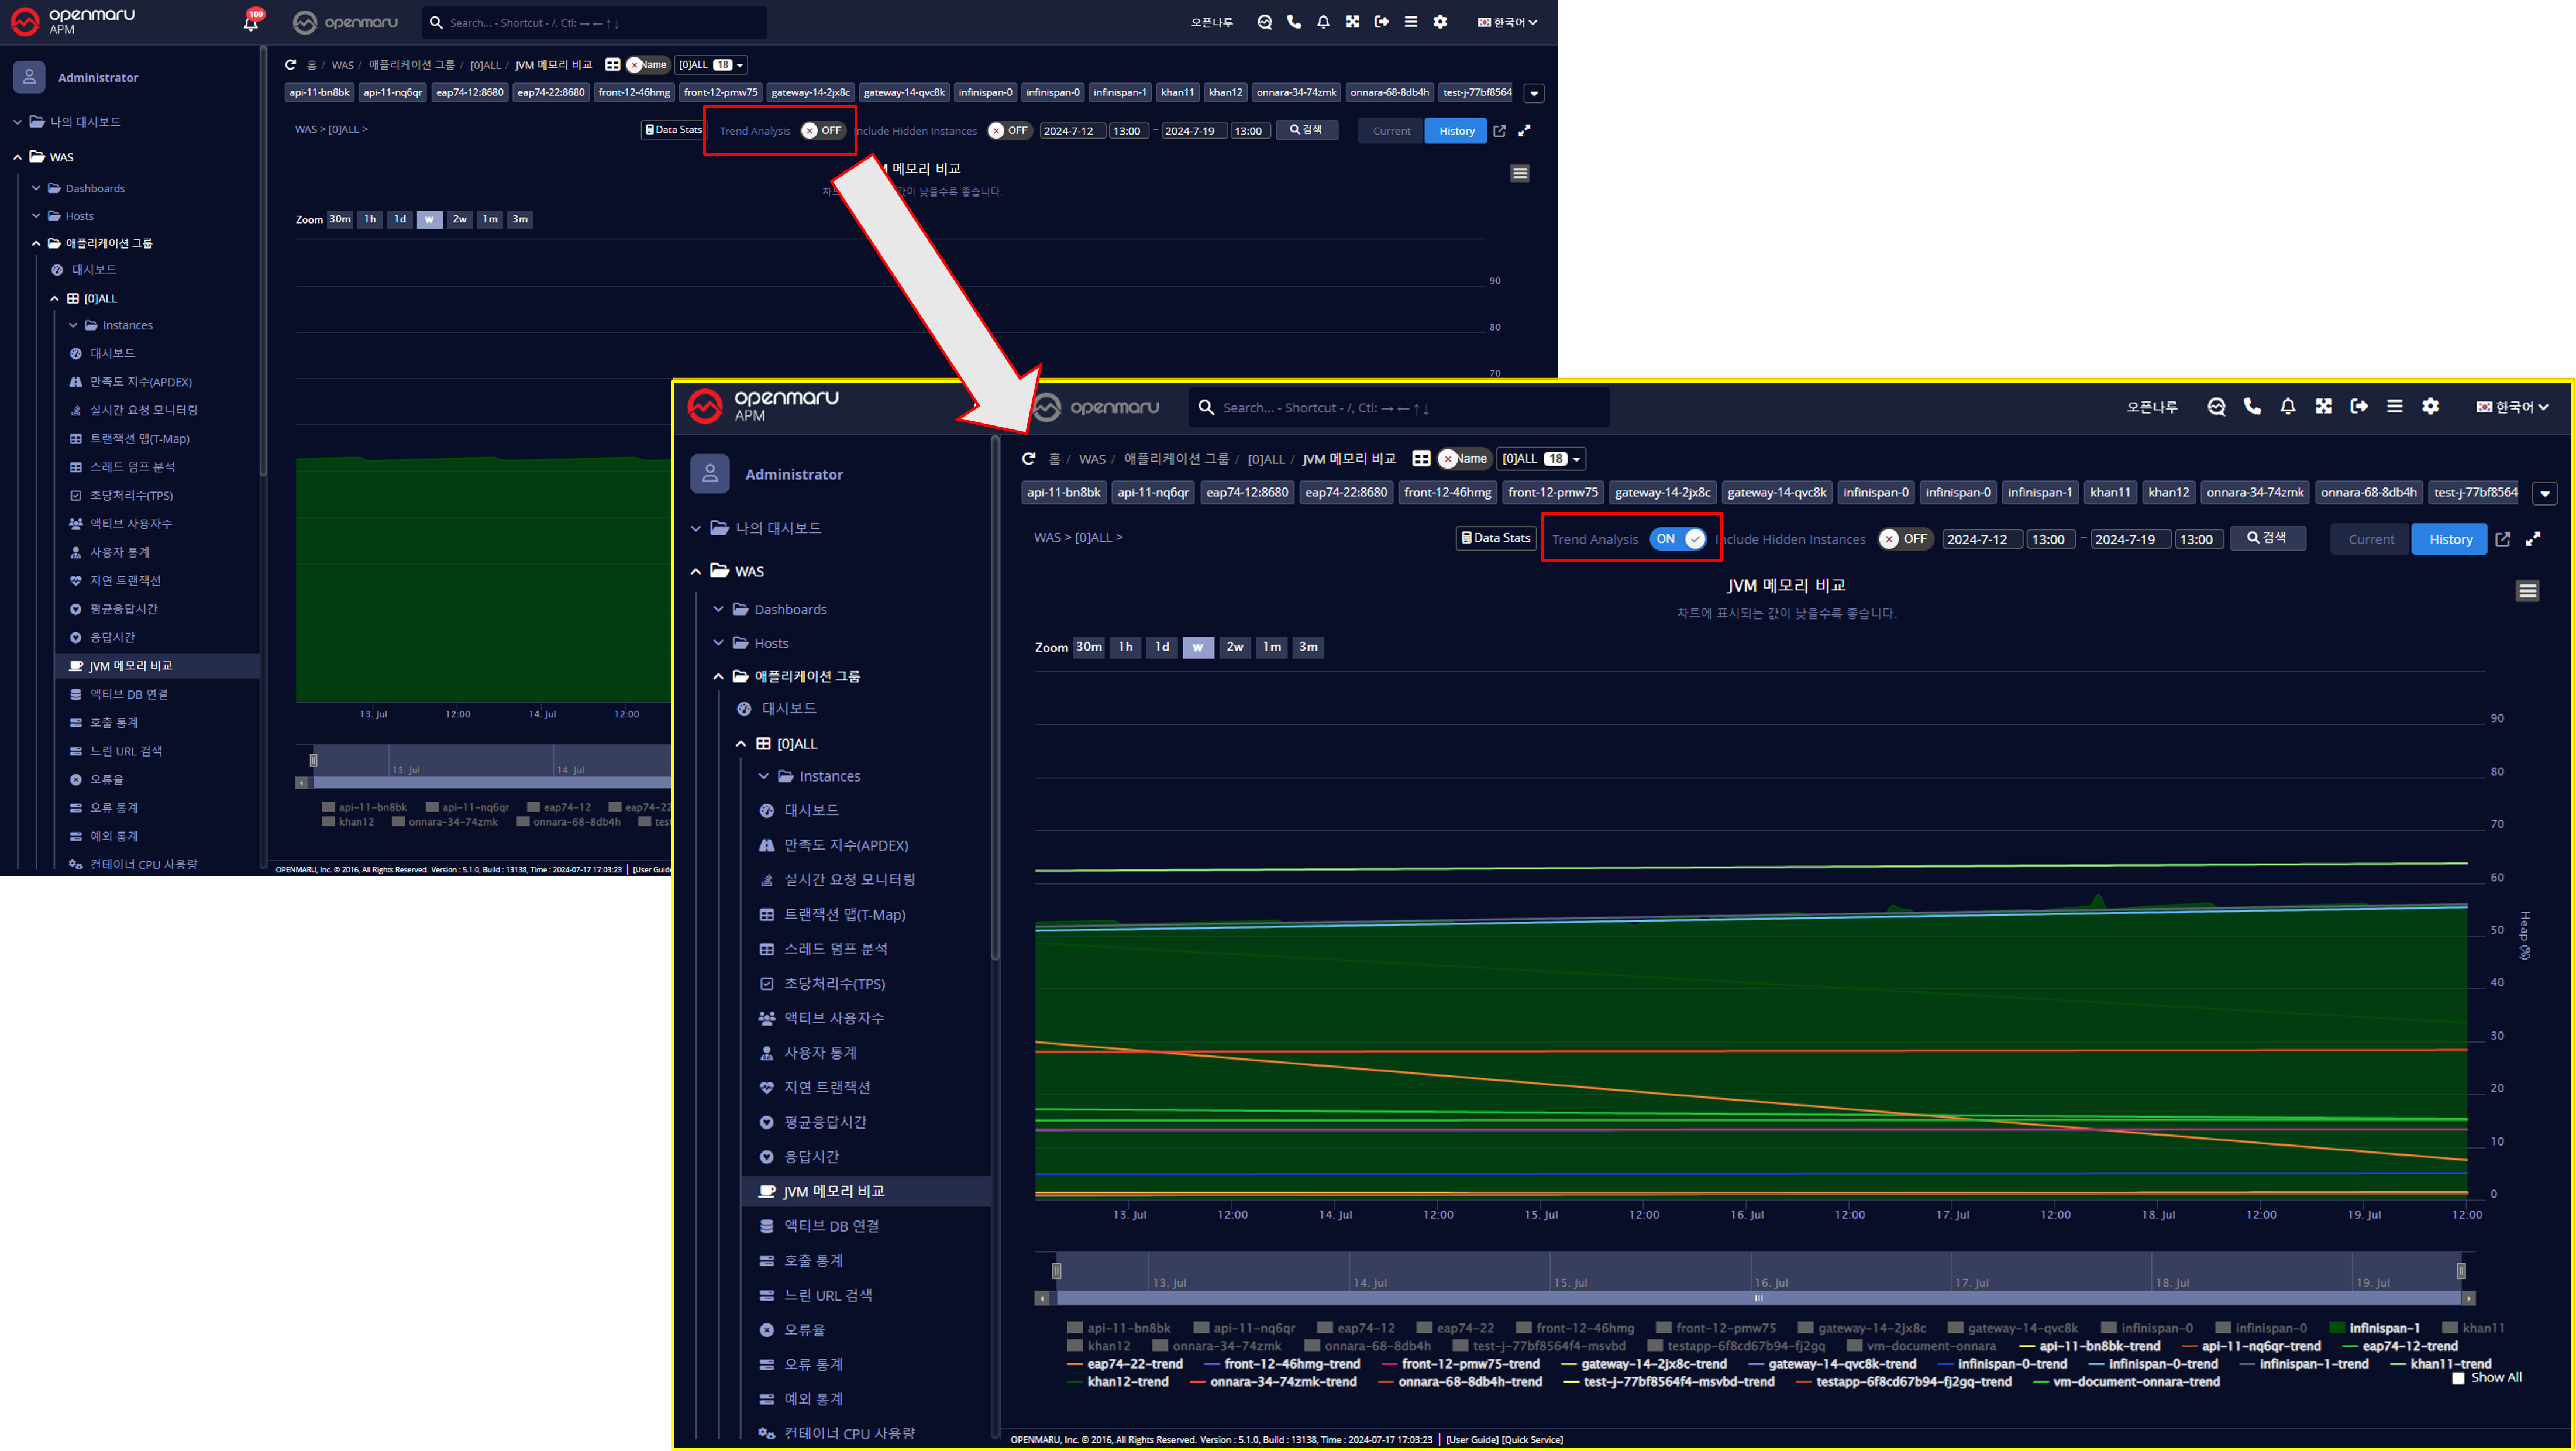The image size is (2576, 1451).
Task: Click the settings gear in lower header
Action: click(2430, 406)
